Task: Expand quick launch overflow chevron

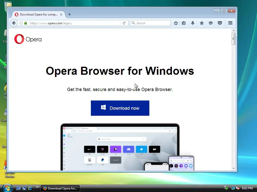Action: (x=37, y=187)
